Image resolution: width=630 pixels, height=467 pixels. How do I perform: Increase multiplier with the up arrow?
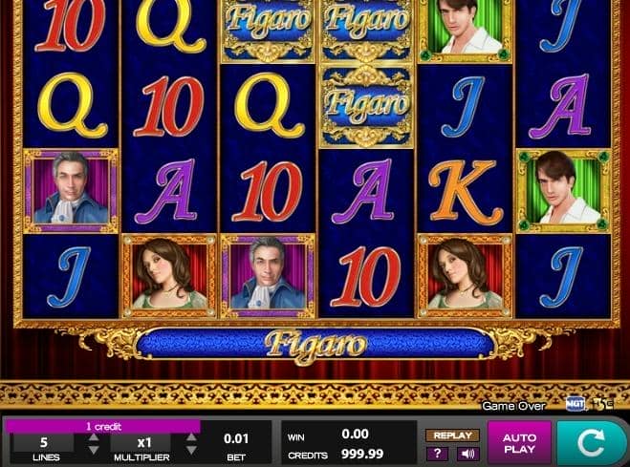pos(191,437)
